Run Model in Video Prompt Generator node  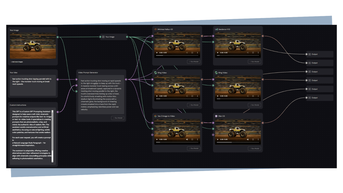[118, 118]
